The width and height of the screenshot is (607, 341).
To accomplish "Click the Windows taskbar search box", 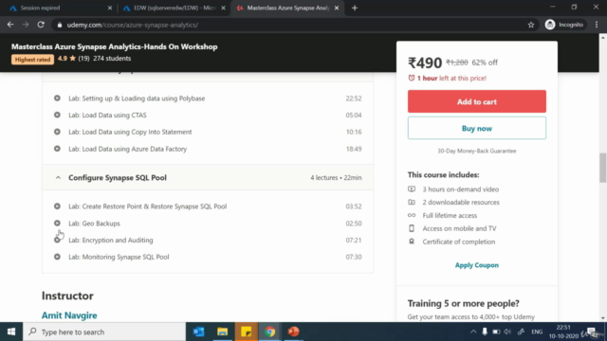I will pyautogui.click(x=104, y=332).
